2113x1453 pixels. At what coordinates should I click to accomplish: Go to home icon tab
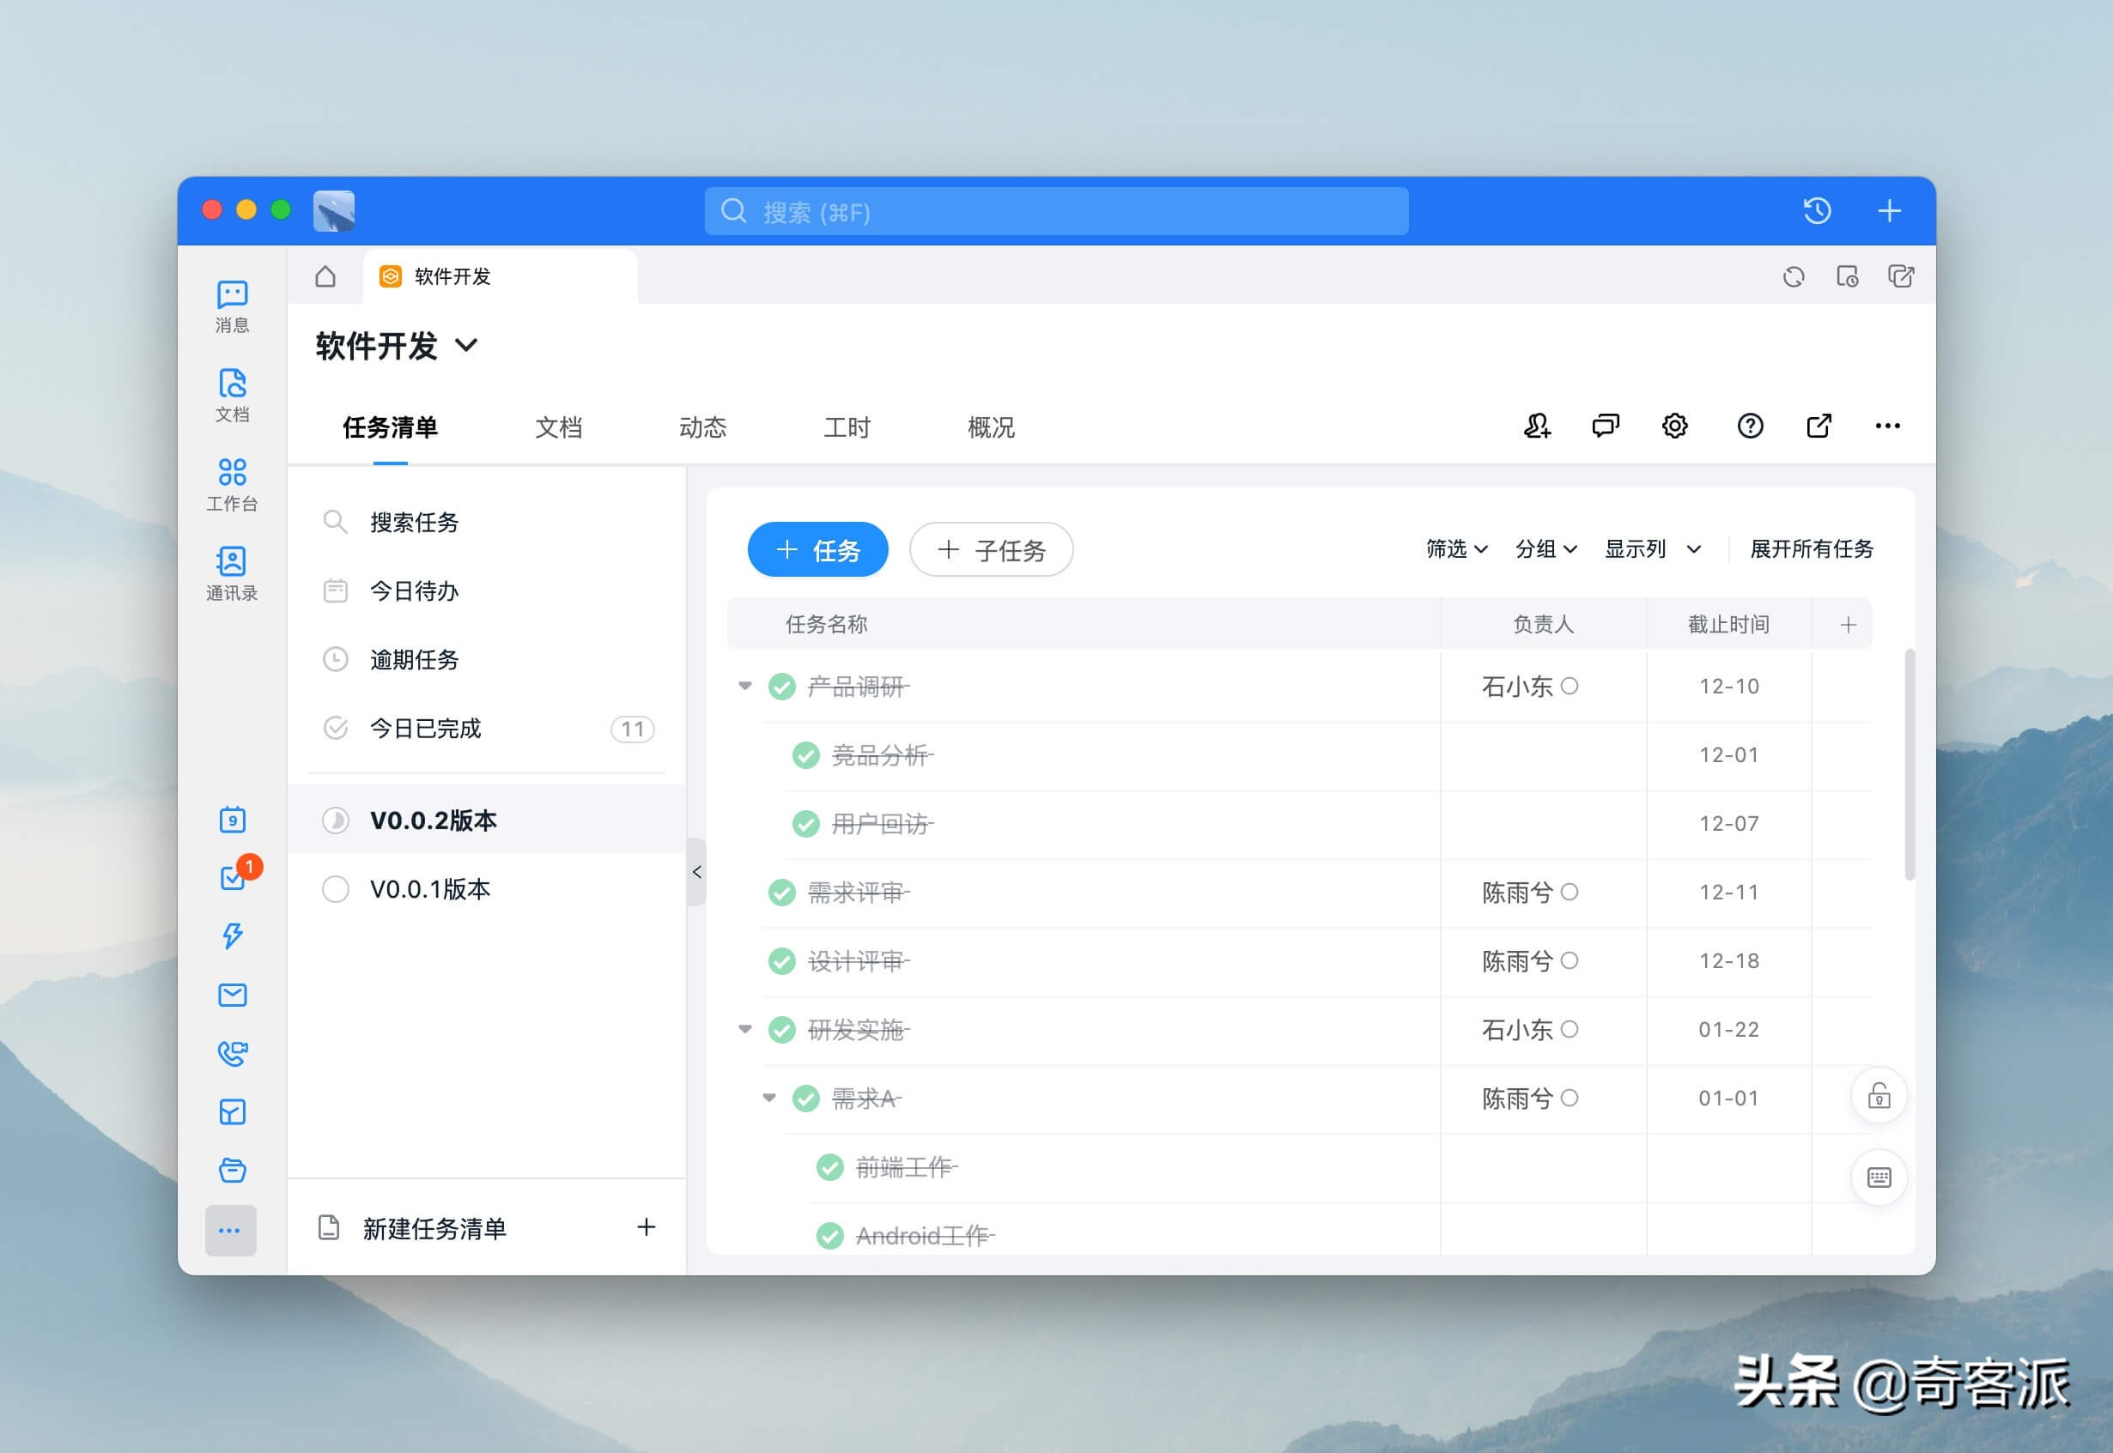(x=325, y=275)
